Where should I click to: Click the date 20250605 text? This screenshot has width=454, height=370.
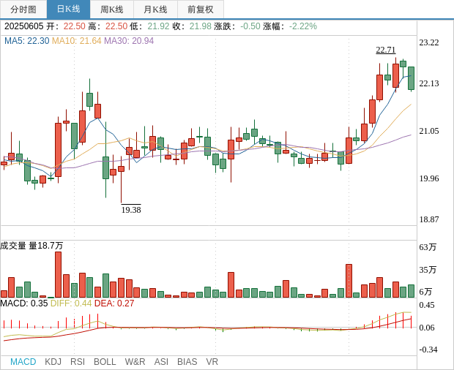(23, 26)
